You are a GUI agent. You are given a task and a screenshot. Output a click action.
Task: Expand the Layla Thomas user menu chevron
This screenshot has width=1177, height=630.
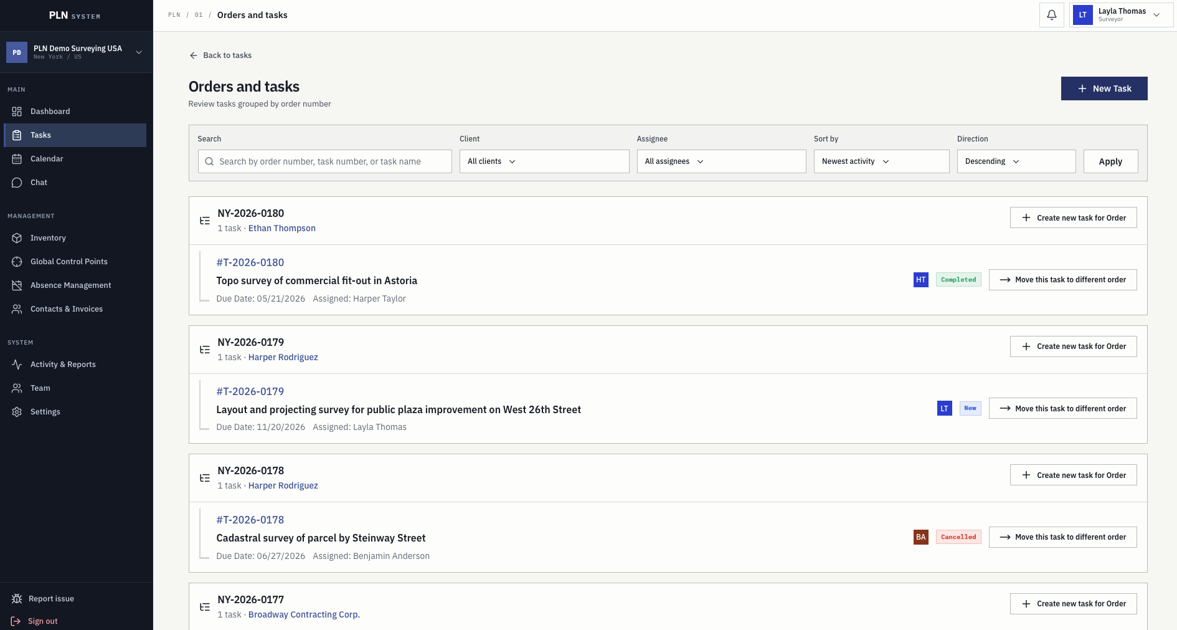pyautogui.click(x=1156, y=15)
